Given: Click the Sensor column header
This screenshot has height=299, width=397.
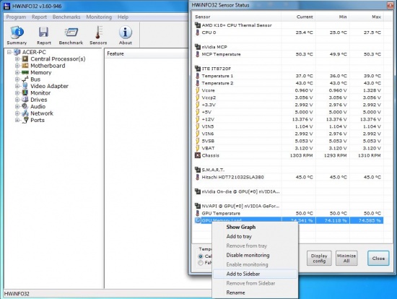Looking at the screenshot, I should point(237,17).
